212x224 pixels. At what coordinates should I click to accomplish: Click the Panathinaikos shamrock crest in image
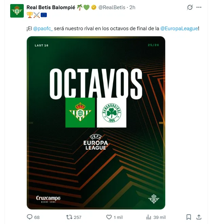pos(111,113)
